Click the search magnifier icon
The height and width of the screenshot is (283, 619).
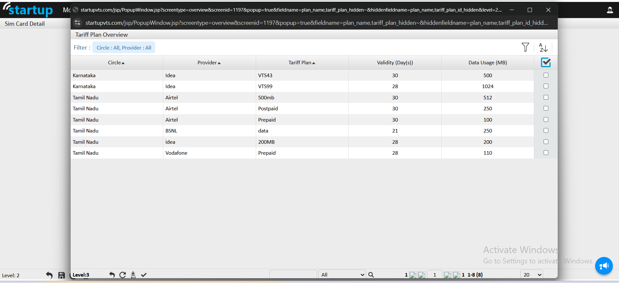(371, 275)
